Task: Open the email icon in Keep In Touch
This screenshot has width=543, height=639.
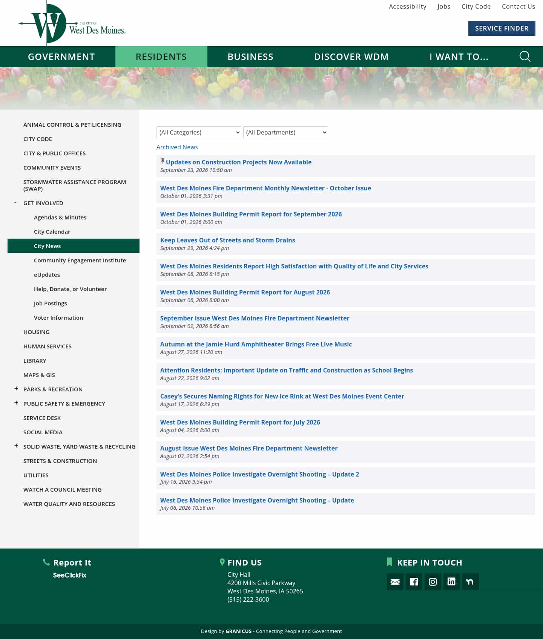Action: point(395,582)
